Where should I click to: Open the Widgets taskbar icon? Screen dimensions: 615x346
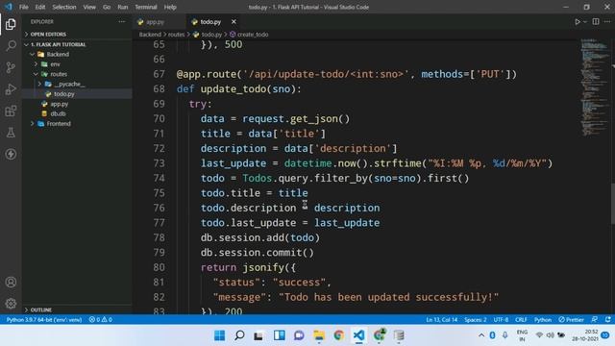click(x=280, y=335)
